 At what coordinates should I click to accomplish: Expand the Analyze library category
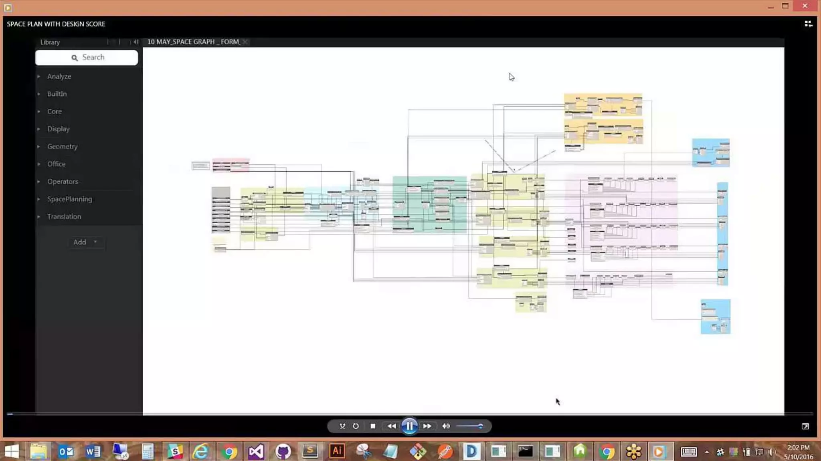coord(59,76)
